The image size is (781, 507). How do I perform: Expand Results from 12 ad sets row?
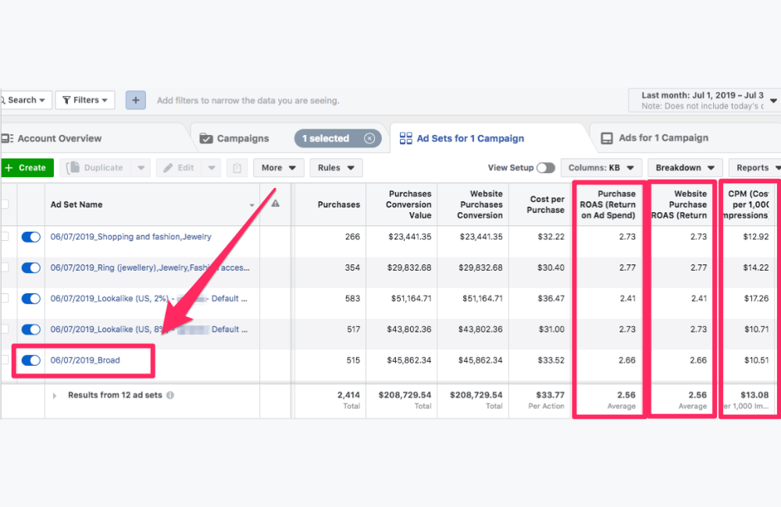pyautogui.click(x=55, y=395)
